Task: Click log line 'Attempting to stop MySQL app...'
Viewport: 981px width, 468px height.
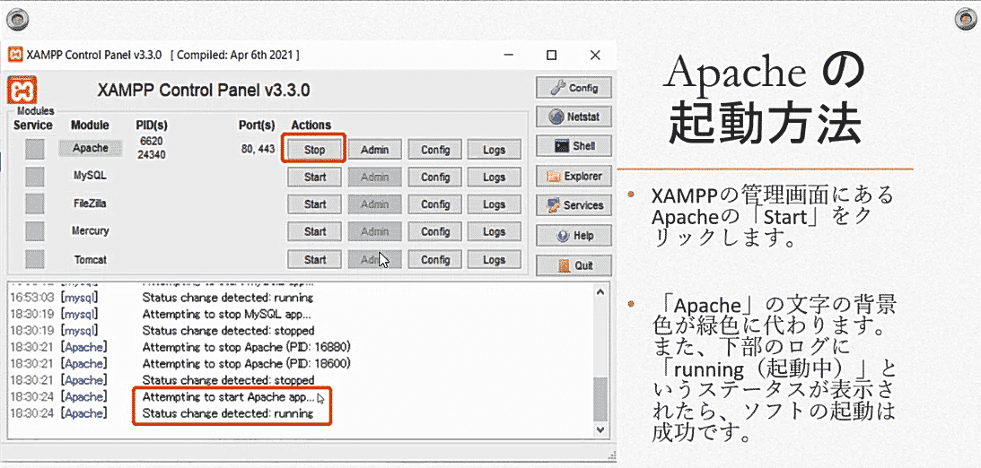Action: coord(226,314)
